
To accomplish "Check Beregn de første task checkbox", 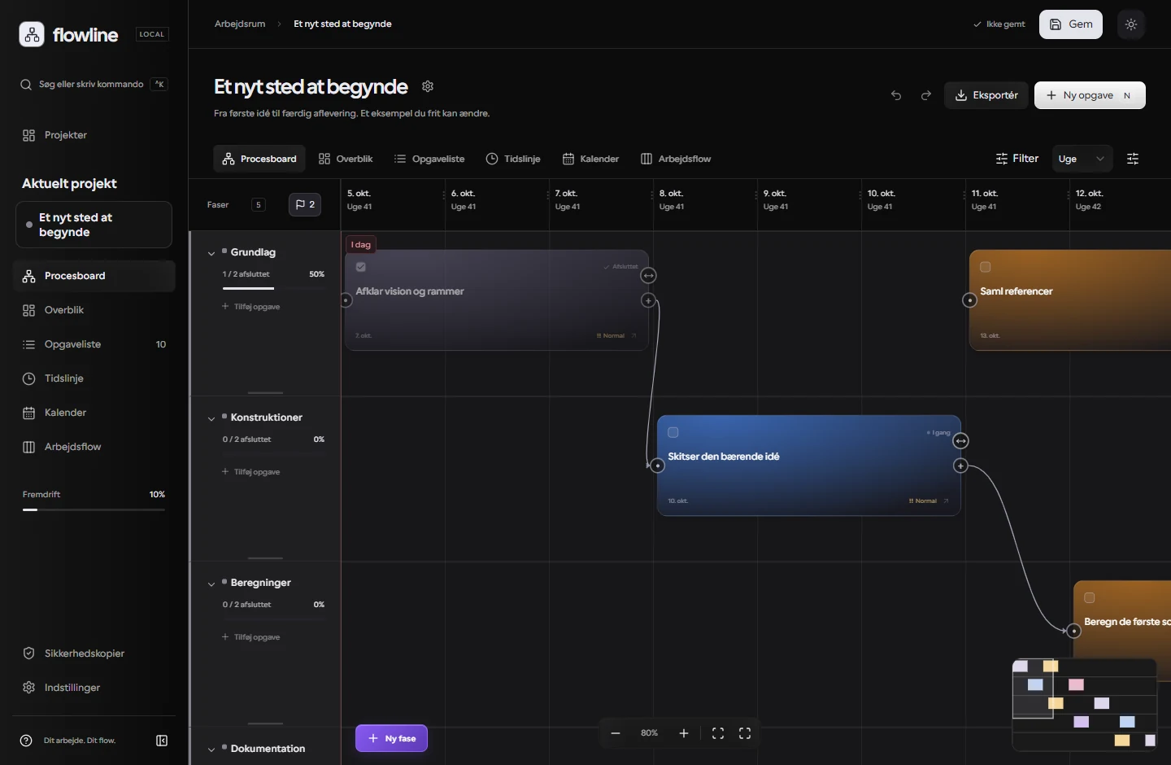I will coord(1090,597).
